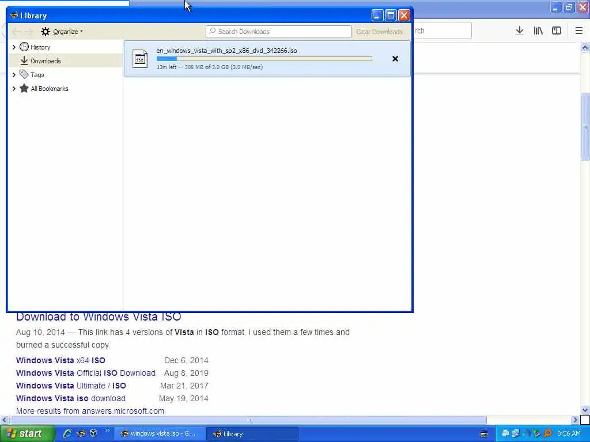Click the scroll up arrow of browser page
The height and width of the screenshot is (442, 590).
[x=585, y=48]
